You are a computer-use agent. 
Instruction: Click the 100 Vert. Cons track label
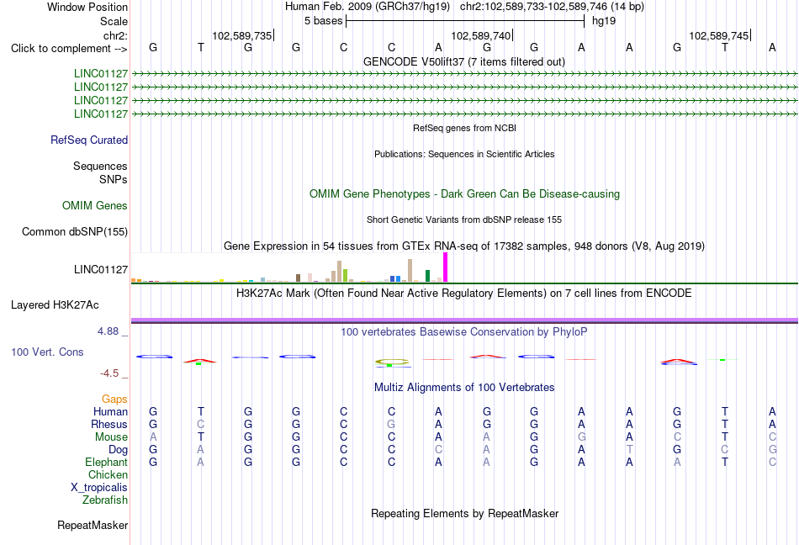(x=47, y=352)
